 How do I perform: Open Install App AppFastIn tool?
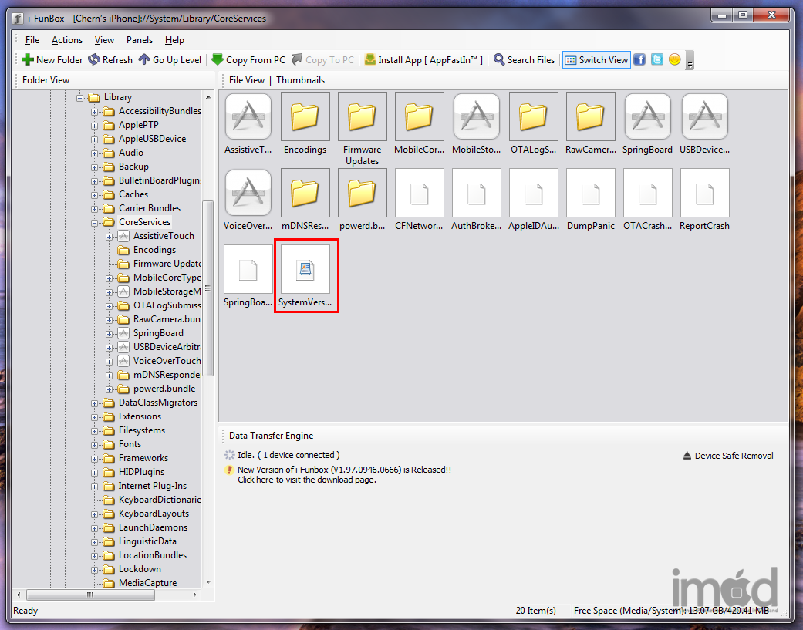[x=423, y=59]
